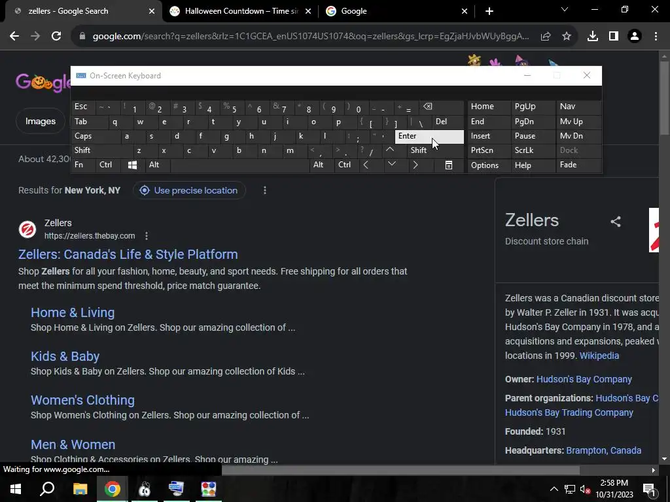Reload the page with refresh icon
Viewport: 670px width, 502px height.
pyautogui.click(x=56, y=37)
